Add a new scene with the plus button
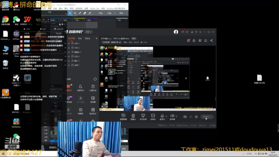The image size is (279, 157). 97,38
